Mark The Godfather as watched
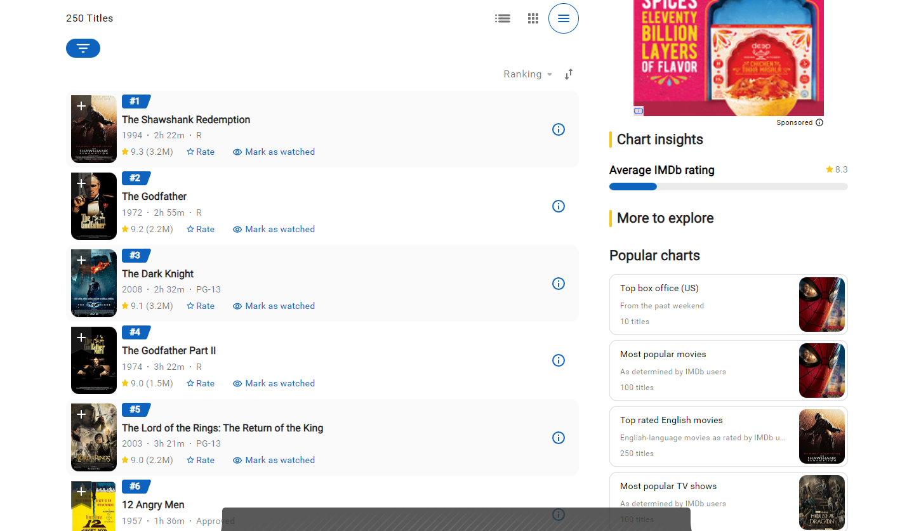The height and width of the screenshot is (531, 914). (x=274, y=229)
